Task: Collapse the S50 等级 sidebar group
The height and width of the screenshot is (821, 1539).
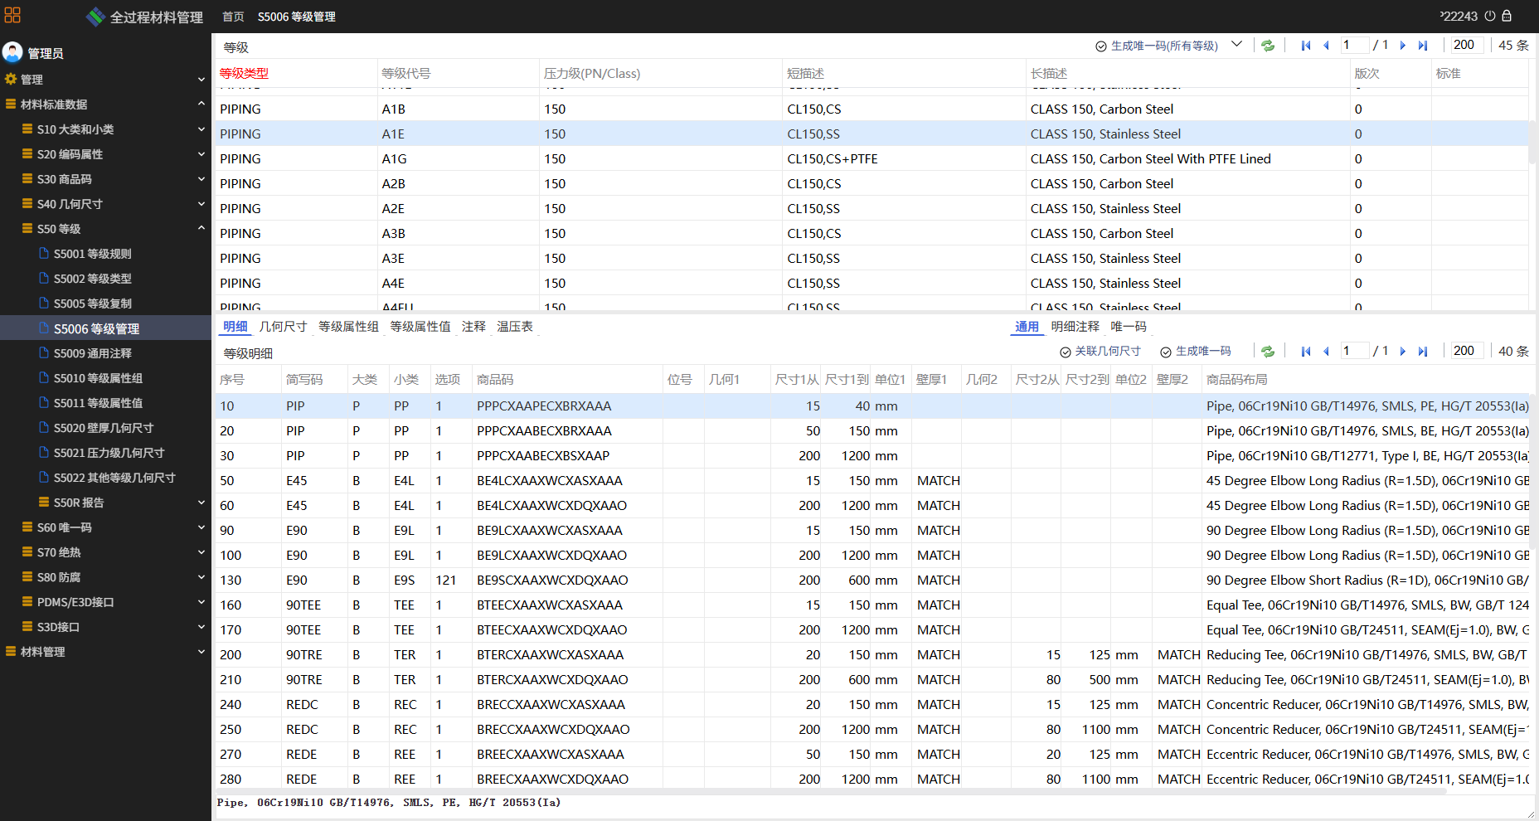Action: [201, 229]
